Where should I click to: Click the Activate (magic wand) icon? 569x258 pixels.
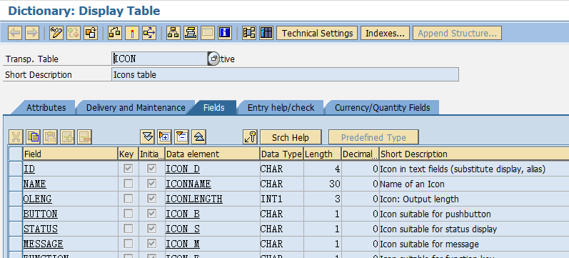click(132, 33)
